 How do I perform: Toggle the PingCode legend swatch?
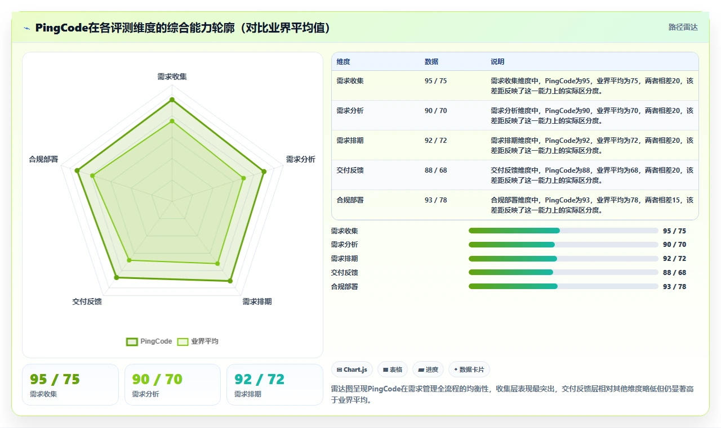tap(132, 341)
